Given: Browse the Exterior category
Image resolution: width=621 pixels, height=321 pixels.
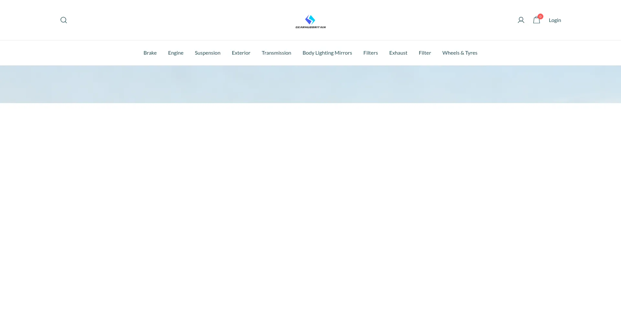Looking at the screenshot, I should tap(241, 53).
